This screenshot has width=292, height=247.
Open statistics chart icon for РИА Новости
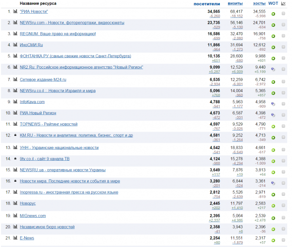[15, 11]
